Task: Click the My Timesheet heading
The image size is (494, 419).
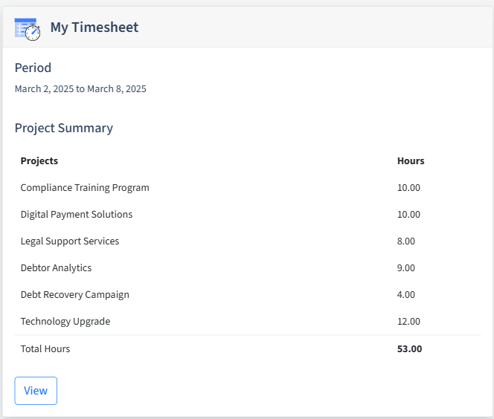Action: coord(94,27)
